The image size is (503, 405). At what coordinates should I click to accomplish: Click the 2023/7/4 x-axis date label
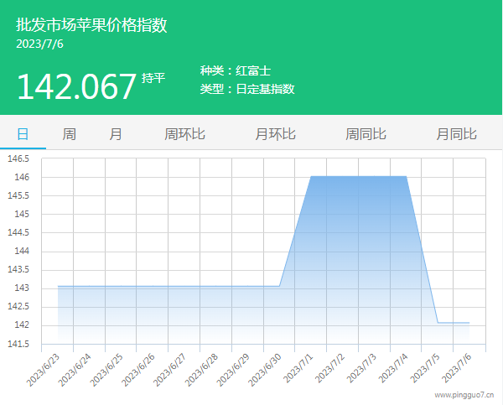[392, 369]
